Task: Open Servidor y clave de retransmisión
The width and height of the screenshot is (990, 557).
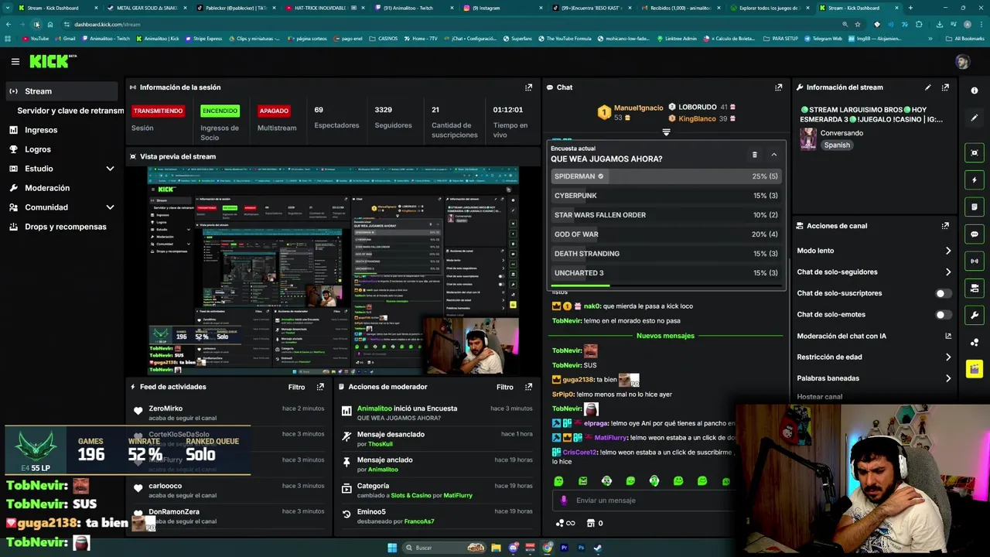Action: (70, 111)
